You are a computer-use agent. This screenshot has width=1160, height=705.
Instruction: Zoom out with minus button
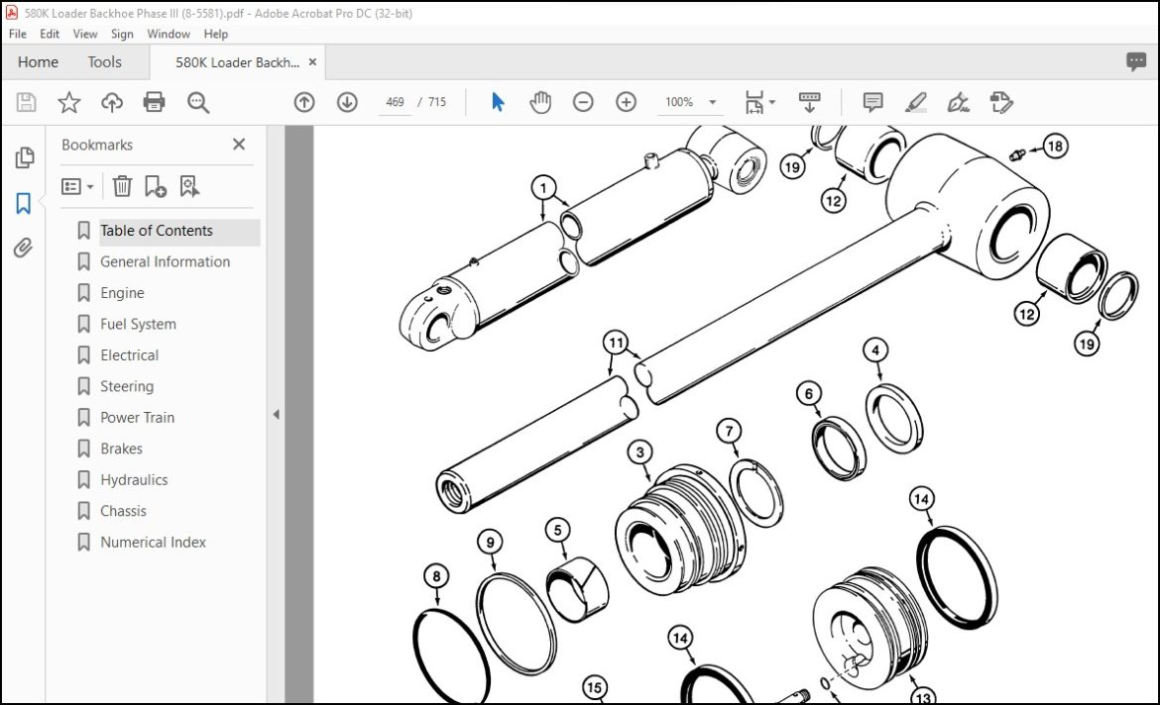pos(583,102)
